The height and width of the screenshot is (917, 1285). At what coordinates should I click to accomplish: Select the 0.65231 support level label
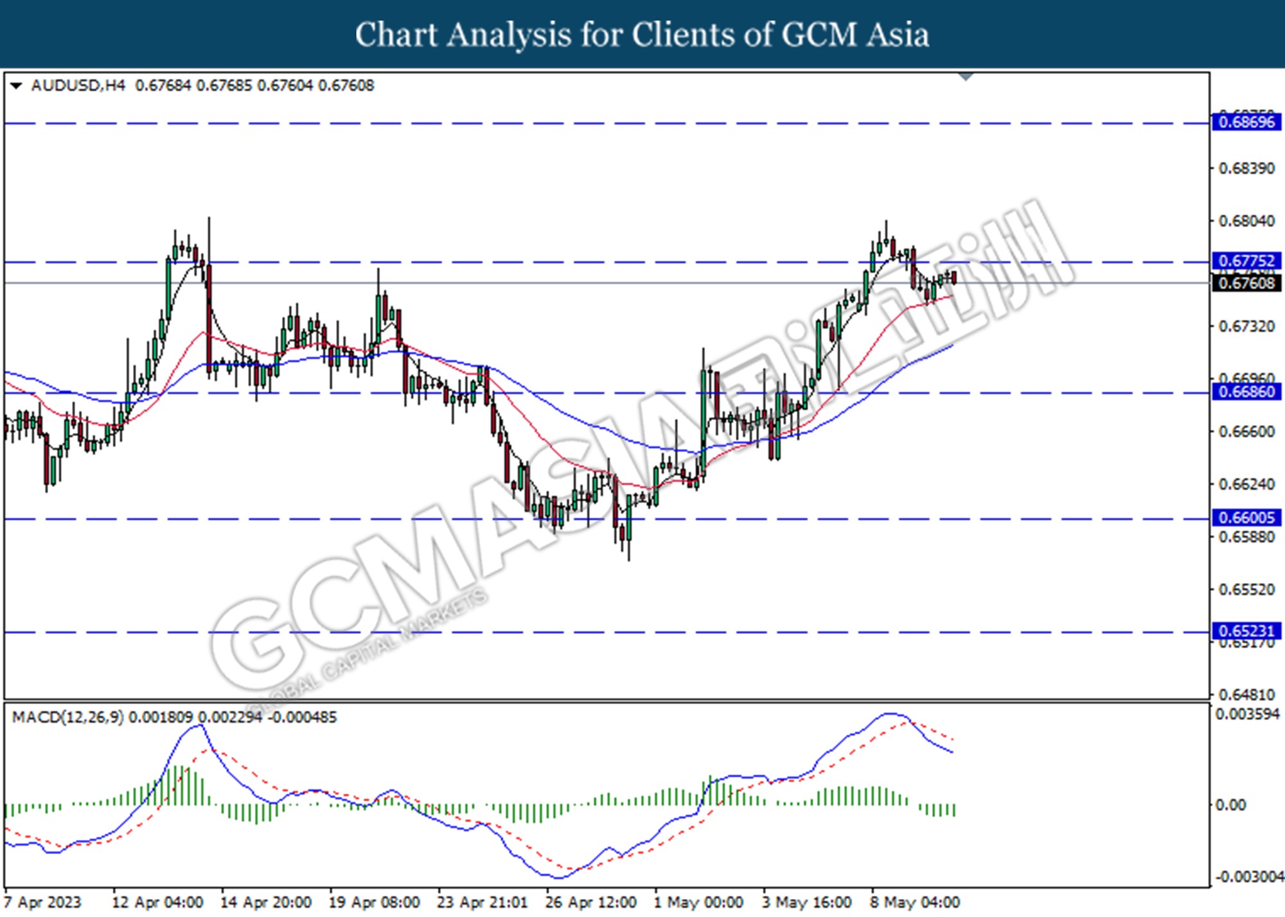click(x=1246, y=631)
